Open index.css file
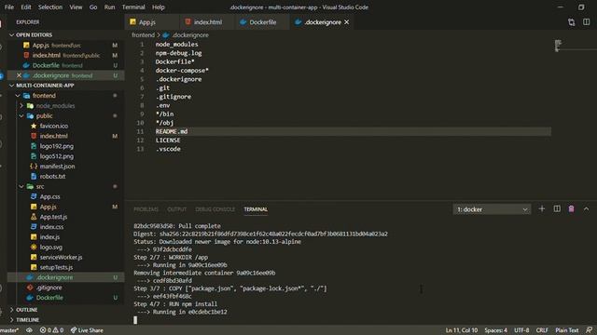Screen dimensions: 597x335 click(x=51, y=227)
